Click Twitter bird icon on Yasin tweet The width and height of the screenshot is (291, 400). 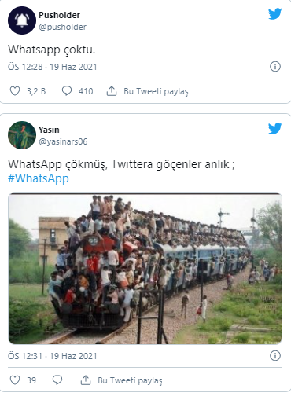click(x=274, y=128)
